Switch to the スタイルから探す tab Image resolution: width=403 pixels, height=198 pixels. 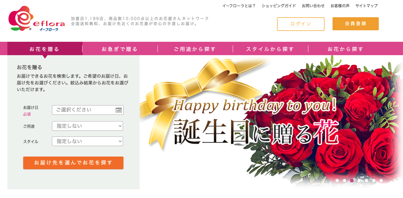(x=270, y=49)
